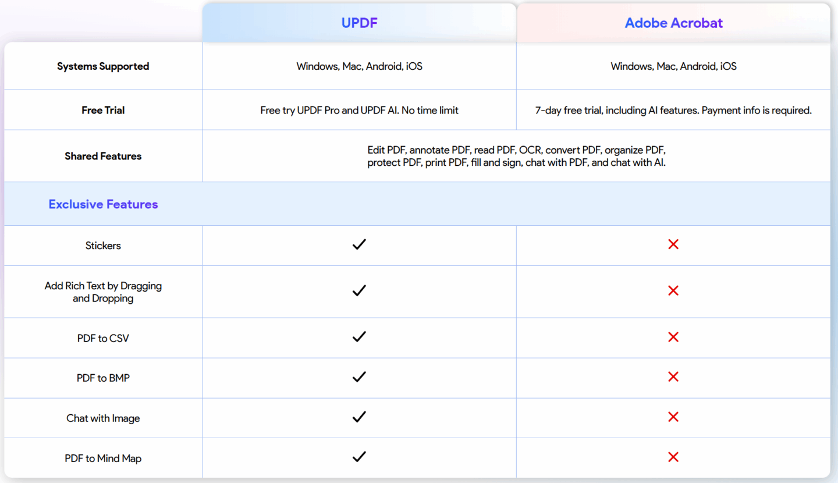Toggle the red X for PDF to CSV
This screenshot has width=838, height=483.
(x=673, y=337)
